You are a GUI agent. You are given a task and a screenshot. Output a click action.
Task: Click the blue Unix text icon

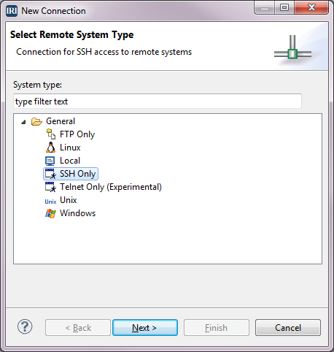[50, 202]
